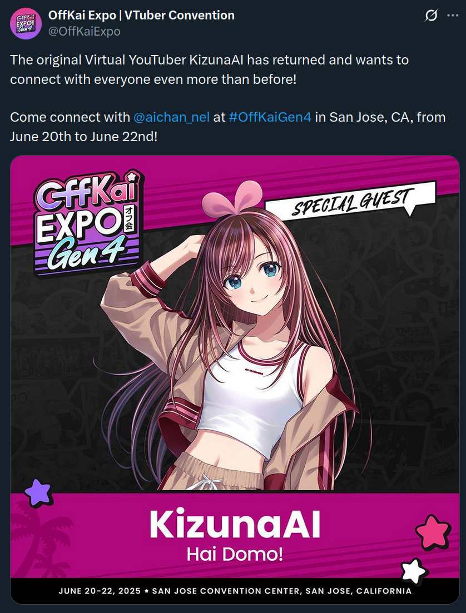Viewport: 466px width, 613px height.
Task: Open the #OffKaiGen4 hashtag
Action: pos(270,117)
